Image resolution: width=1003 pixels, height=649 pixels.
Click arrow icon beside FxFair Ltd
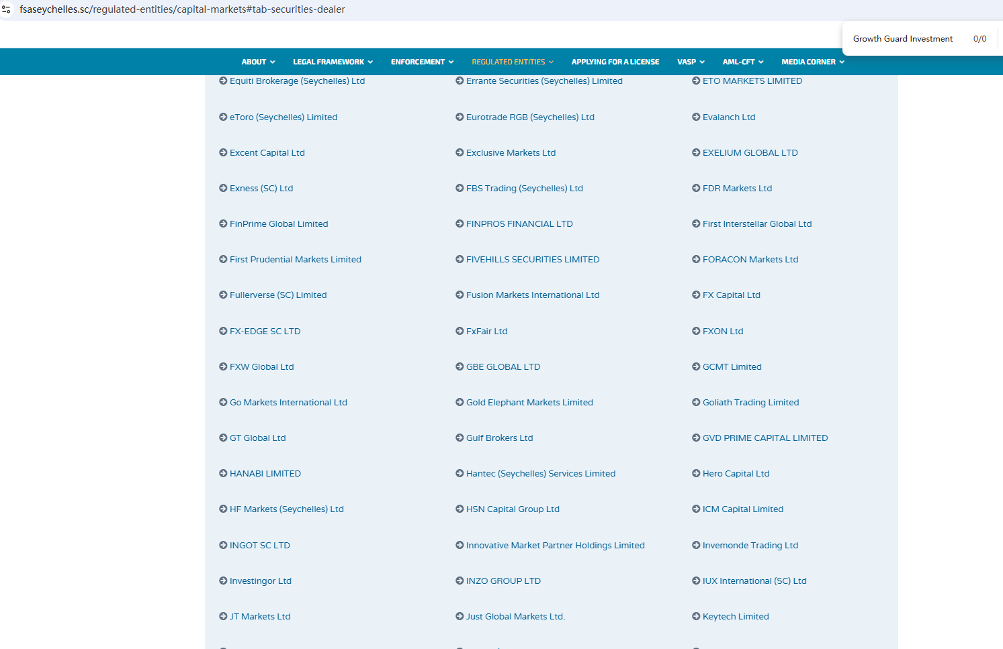point(460,331)
